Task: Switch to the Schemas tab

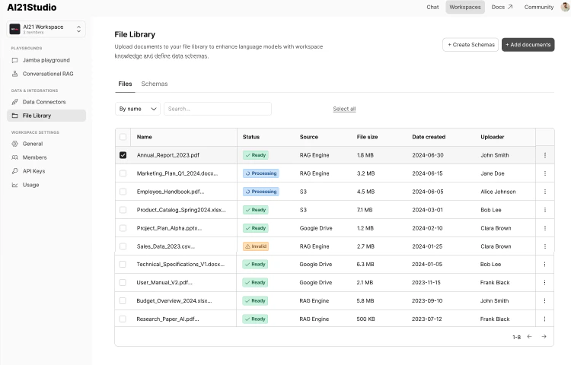Action: coord(155,84)
